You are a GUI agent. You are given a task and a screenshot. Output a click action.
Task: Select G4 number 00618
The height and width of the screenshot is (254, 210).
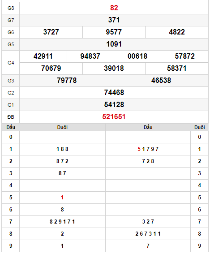tap(137, 56)
